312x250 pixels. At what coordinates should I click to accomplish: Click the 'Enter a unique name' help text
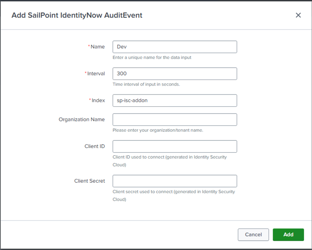[152, 57]
